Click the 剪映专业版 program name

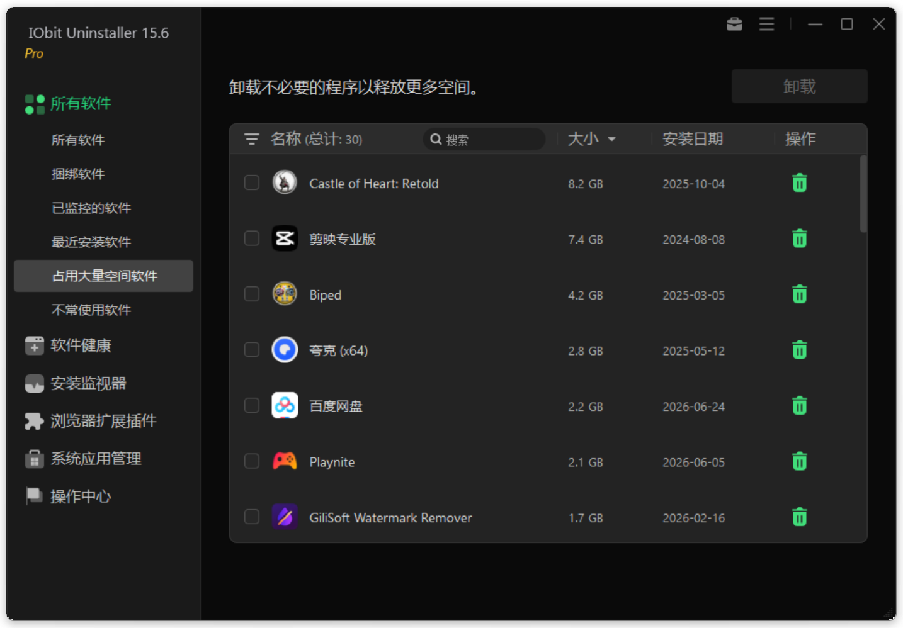(x=343, y=240)
